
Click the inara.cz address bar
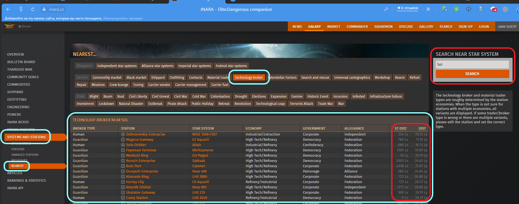tap(56, 9)
